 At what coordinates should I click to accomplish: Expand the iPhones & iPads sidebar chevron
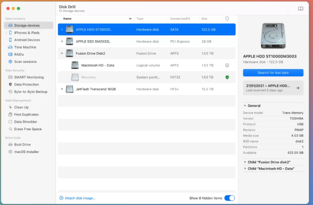(x=6, y=33)
